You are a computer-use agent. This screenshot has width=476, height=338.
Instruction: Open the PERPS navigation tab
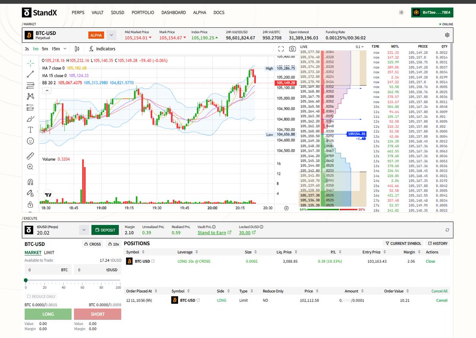[x=78, y=13]
